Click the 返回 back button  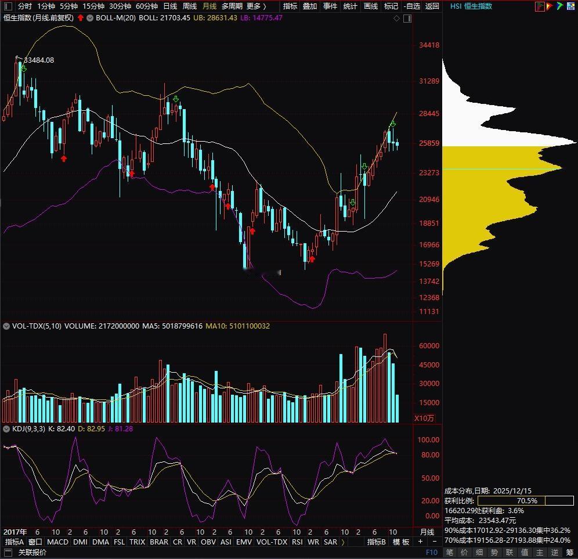point(432,6)
